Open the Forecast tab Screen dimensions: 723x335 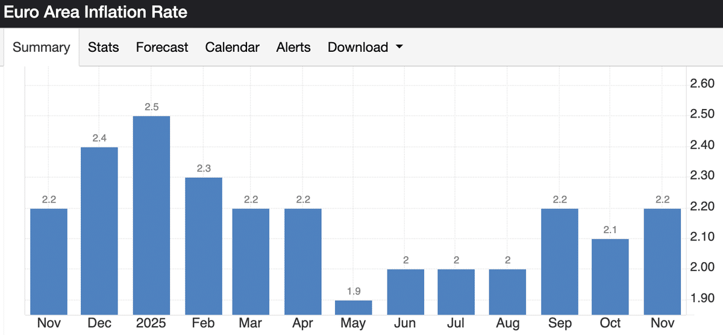pos(162,47)
